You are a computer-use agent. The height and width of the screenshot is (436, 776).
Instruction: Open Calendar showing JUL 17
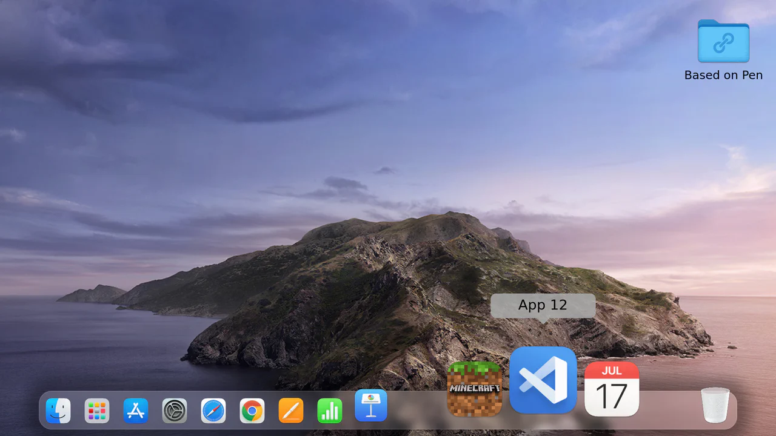[x=612, y=389]
